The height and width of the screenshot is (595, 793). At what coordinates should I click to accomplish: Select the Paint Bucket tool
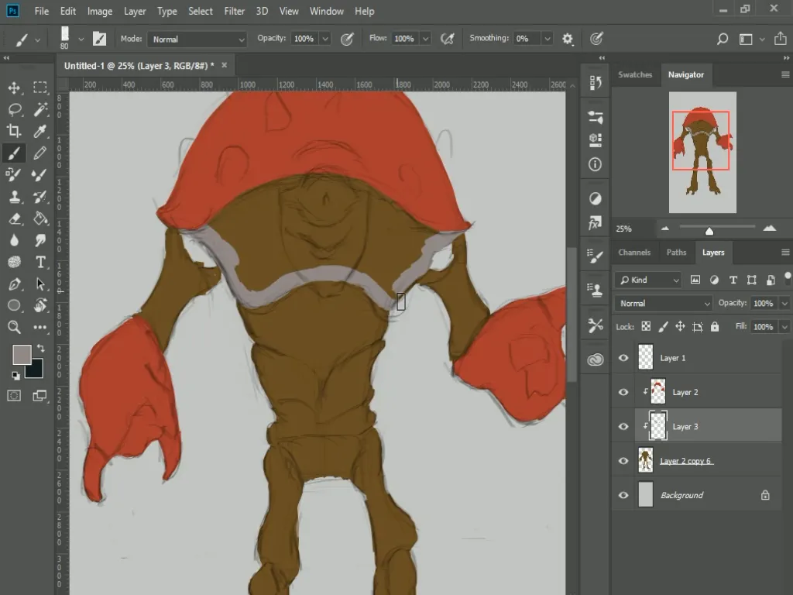[x=40, y=218]
